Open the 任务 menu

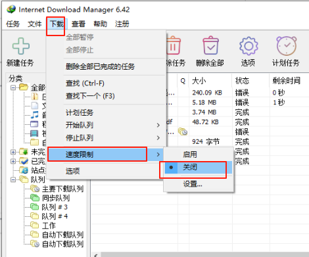point(13,24)
